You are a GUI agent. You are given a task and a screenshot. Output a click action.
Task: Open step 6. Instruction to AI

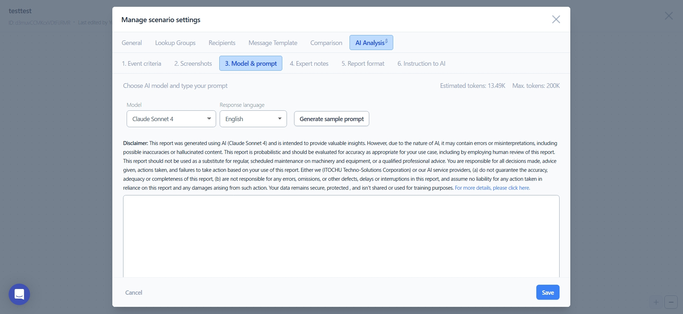point(421,64)
